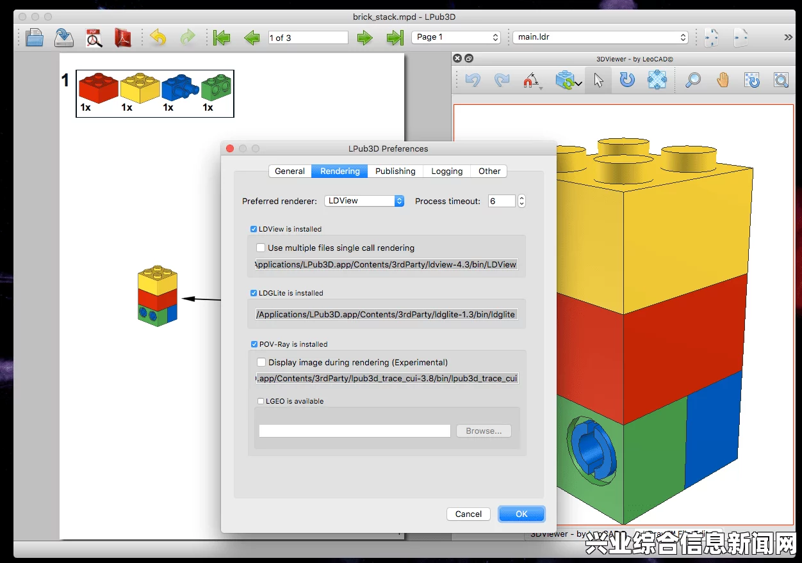802x563 pixels.
Task: Select the Pan hand tool
Action: pyautogui.click(x=723, y=80)
